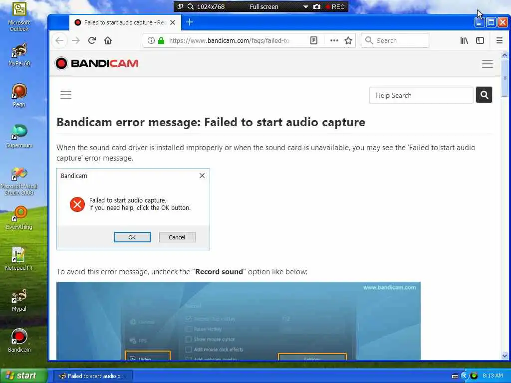The width and height of the screenshot is (511, 383).
Task: Click the recorder magnifier zoom icon
Action: [191, 6]
